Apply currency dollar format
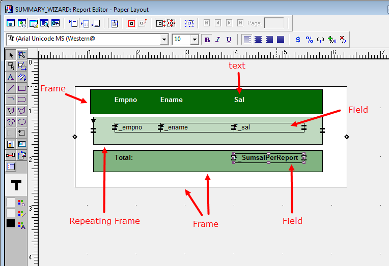Screen dimensions: 389x266 coord(298,40)
